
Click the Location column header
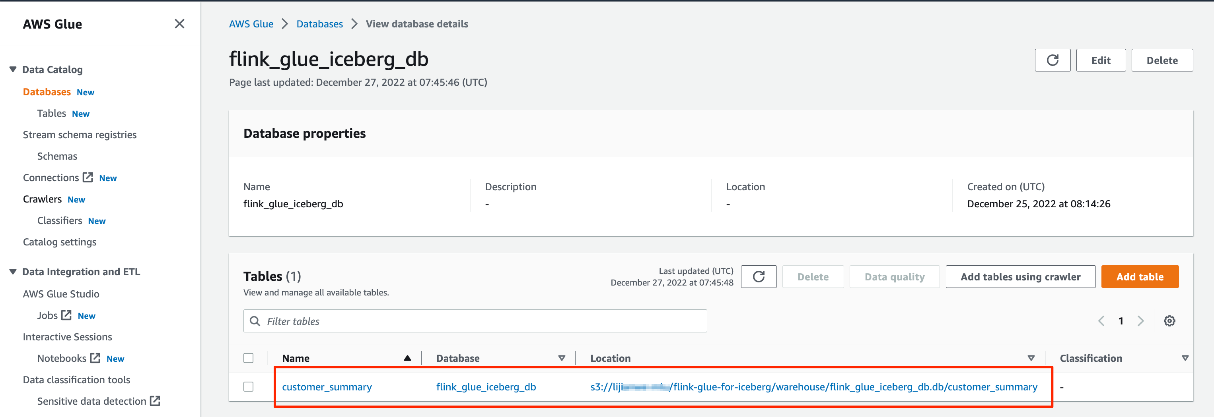coord(610,358)
